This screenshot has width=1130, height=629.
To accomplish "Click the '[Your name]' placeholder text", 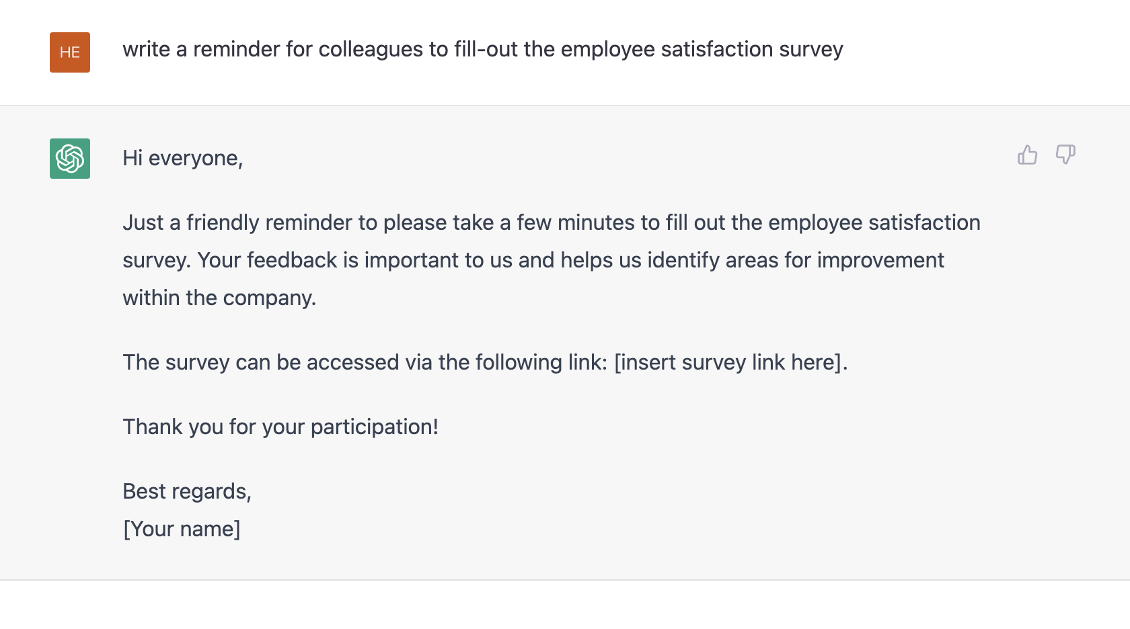I will point(182,529).
